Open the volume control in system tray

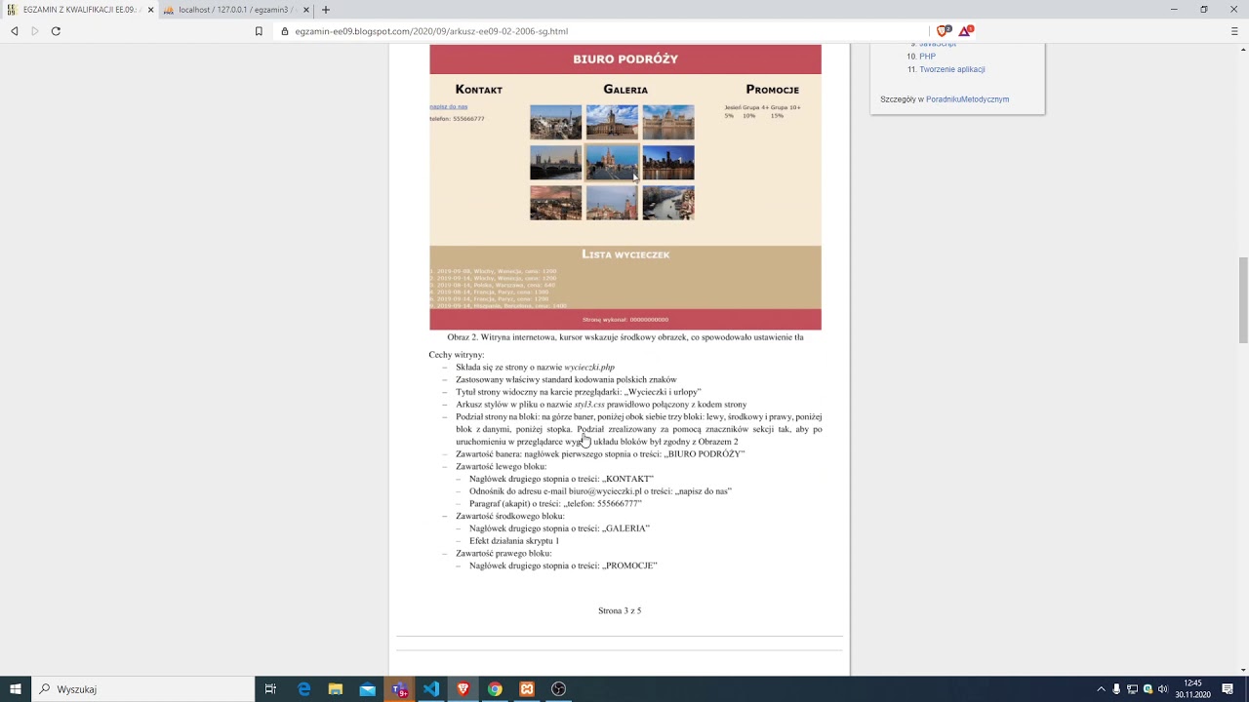tap(1162, 689)
